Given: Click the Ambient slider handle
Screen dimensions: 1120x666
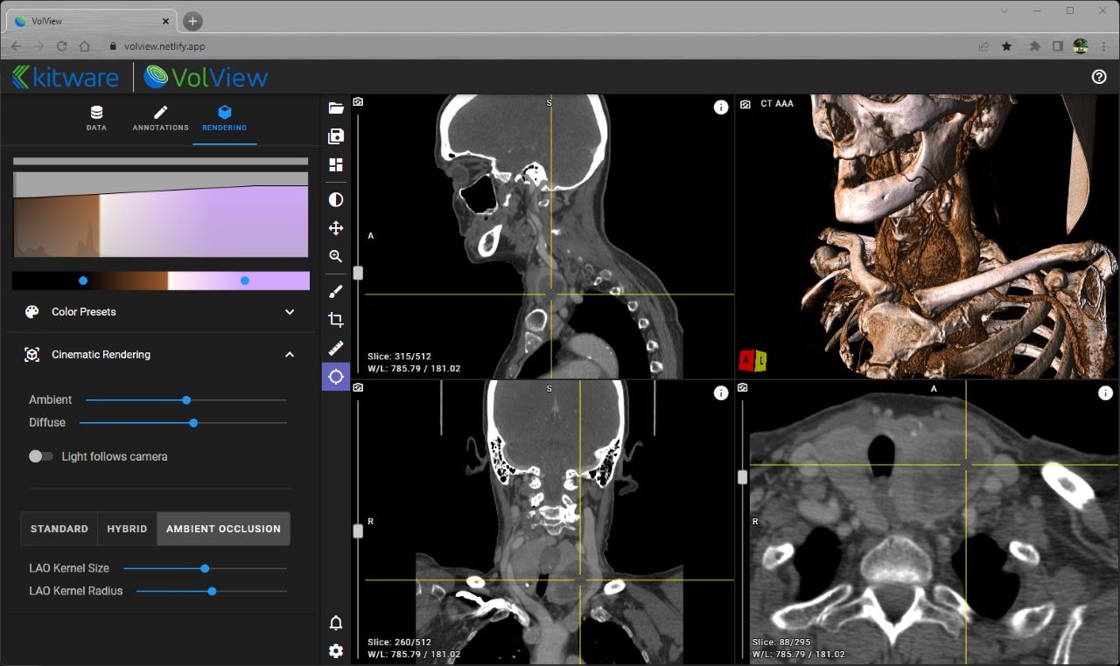Looking at the screenshot, I should pyautogui.click(x=186, y=400).
